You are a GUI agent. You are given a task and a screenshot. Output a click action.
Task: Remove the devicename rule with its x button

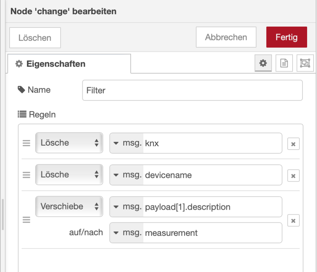tap(293, 175)
